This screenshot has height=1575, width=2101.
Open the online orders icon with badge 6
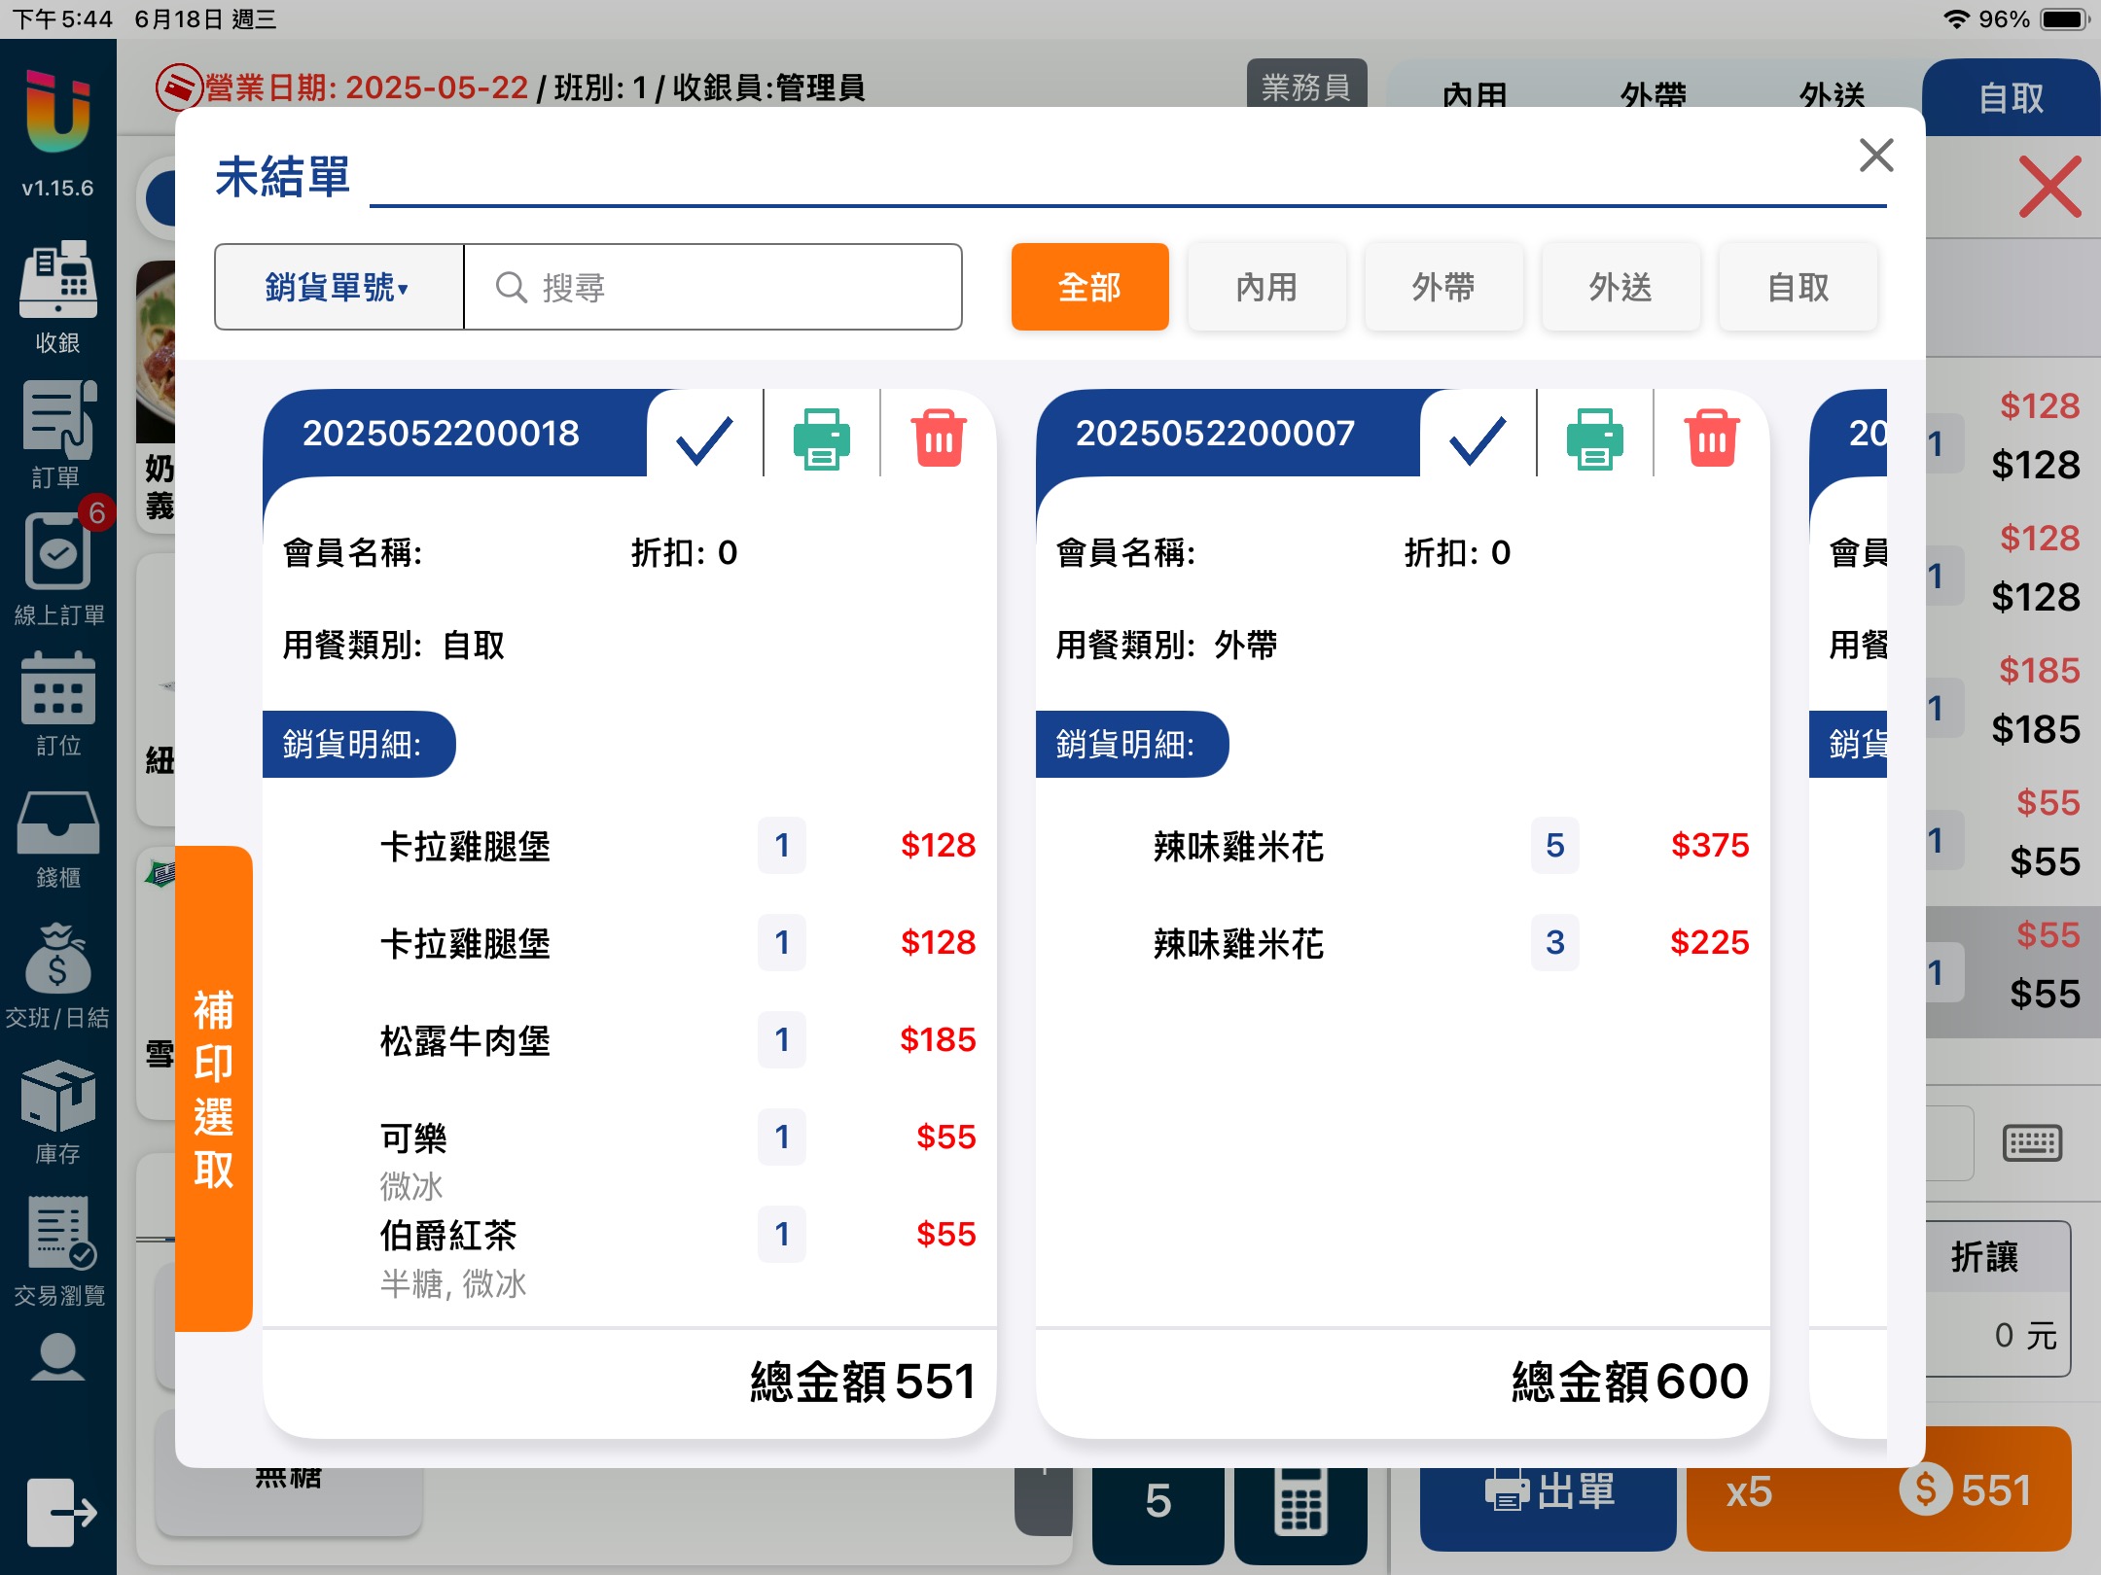tap(58, 554)
